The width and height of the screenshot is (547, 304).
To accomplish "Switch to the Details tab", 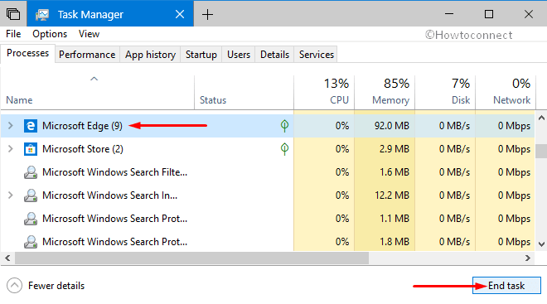I will tap(274, 55).
